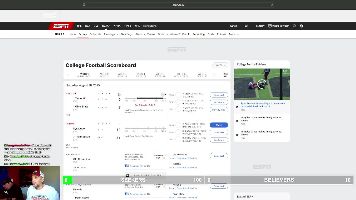Play the Ryan Browne touchdown video
This screenshot has height=200, width=356.
[x=237, y=107]
